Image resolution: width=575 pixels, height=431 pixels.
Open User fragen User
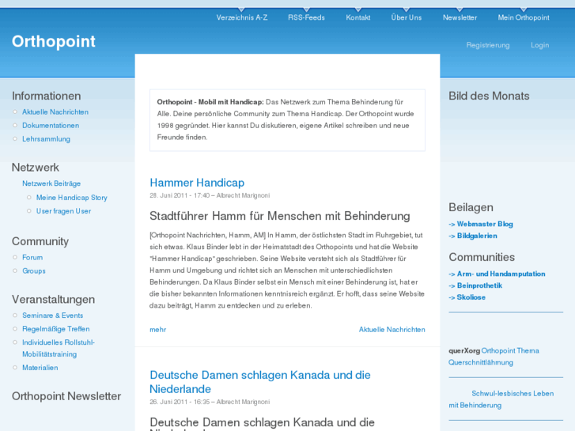pyautogui.click(x=63, y=211)
